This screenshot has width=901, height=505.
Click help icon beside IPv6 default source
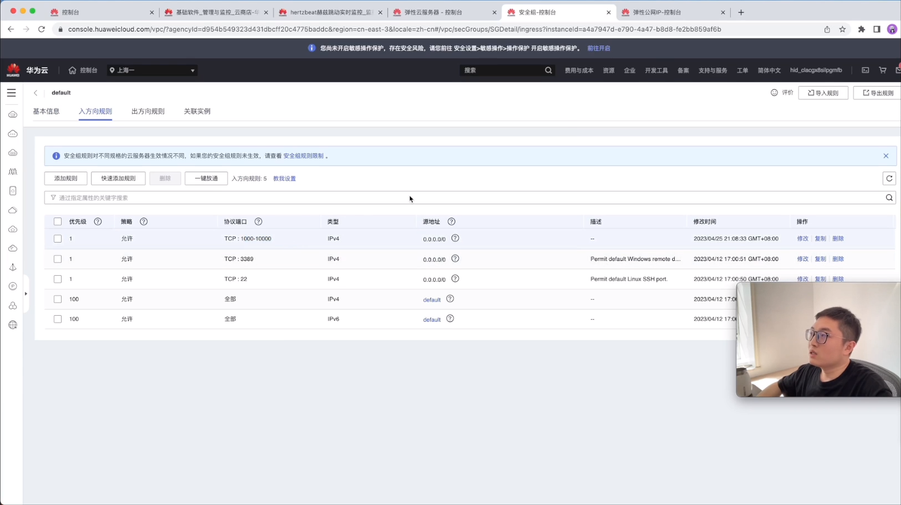click(450, 319)
